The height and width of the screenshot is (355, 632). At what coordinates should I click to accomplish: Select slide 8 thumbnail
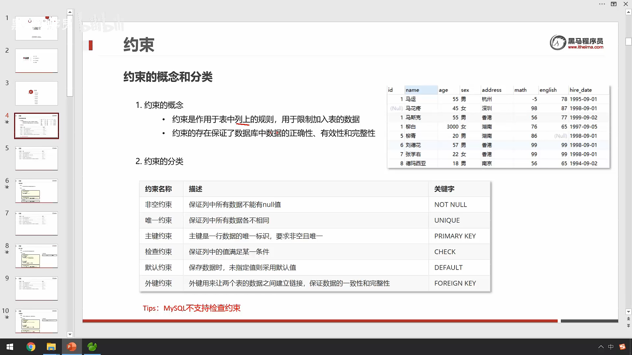37,256
